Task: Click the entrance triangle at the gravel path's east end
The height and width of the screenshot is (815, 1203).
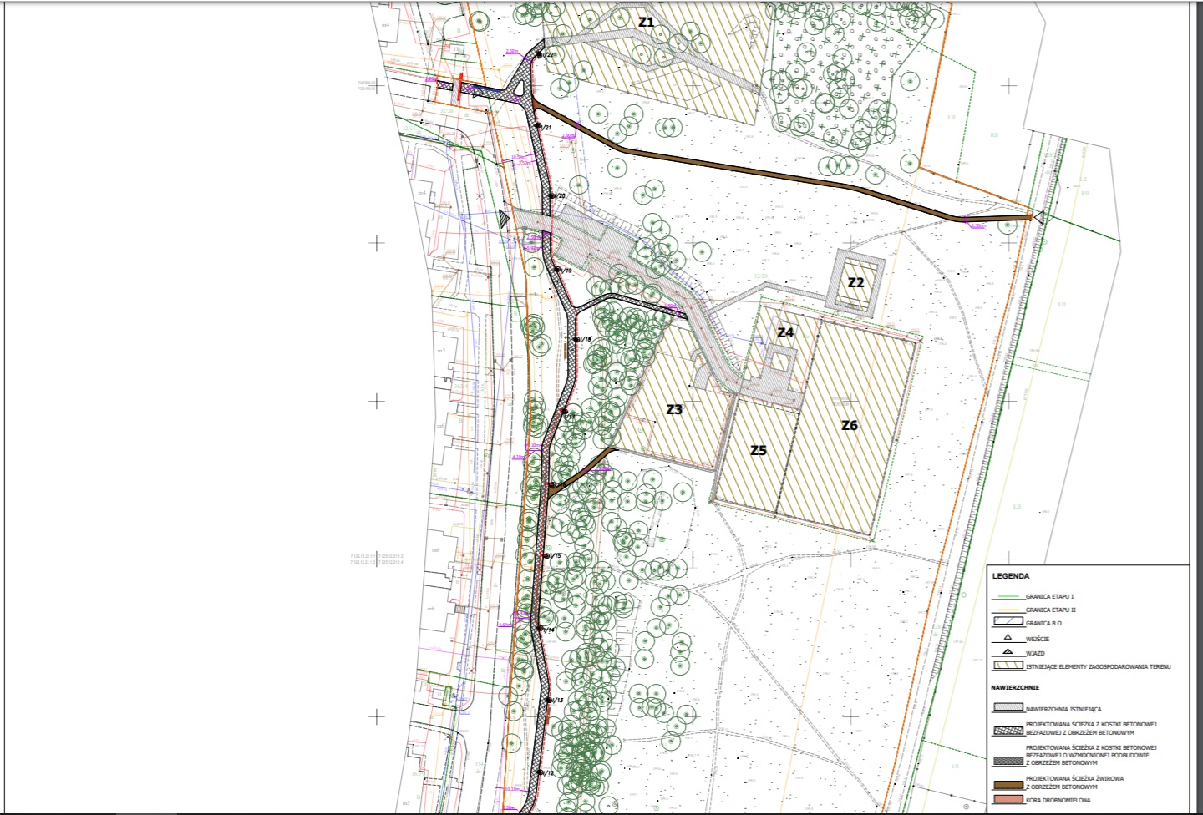Action: 1039,217
